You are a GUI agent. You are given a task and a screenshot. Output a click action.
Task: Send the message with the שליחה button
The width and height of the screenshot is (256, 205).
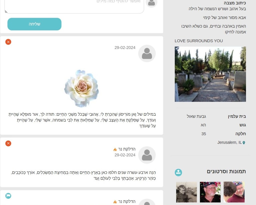[34, 24]
